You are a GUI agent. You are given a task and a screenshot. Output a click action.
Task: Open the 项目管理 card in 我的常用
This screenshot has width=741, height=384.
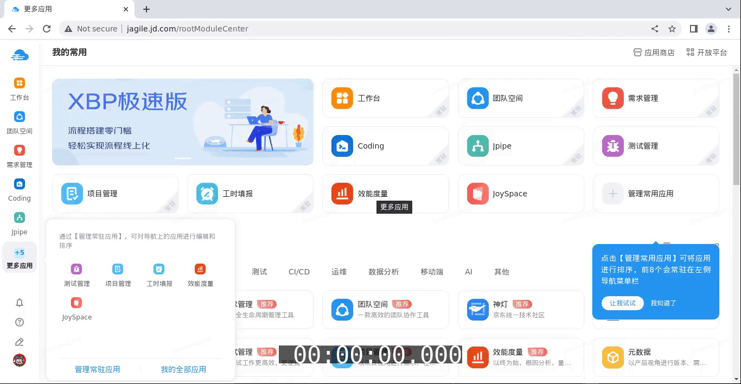point(115,194)
